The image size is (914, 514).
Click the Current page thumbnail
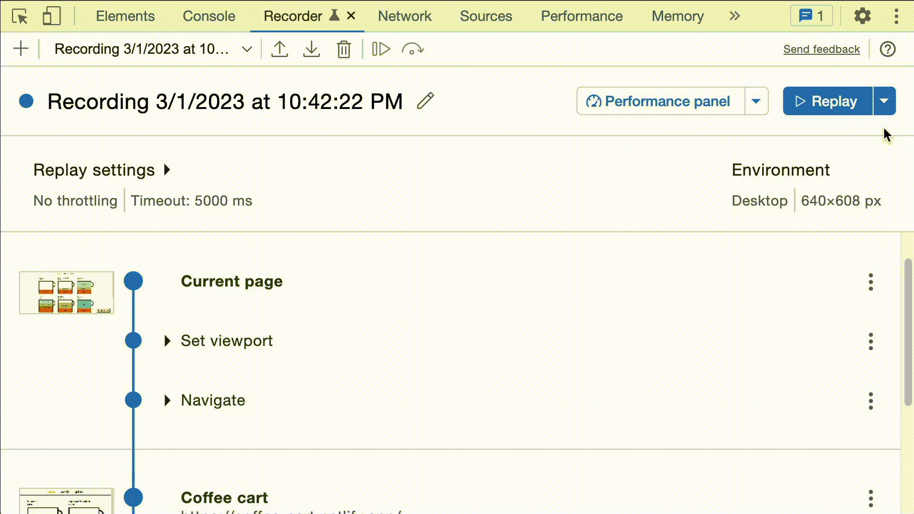pyautogui.click(x=66, y=293)
